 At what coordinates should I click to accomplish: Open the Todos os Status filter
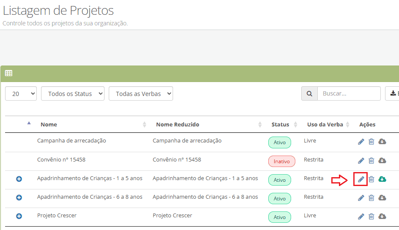click(x=73, y=94)
